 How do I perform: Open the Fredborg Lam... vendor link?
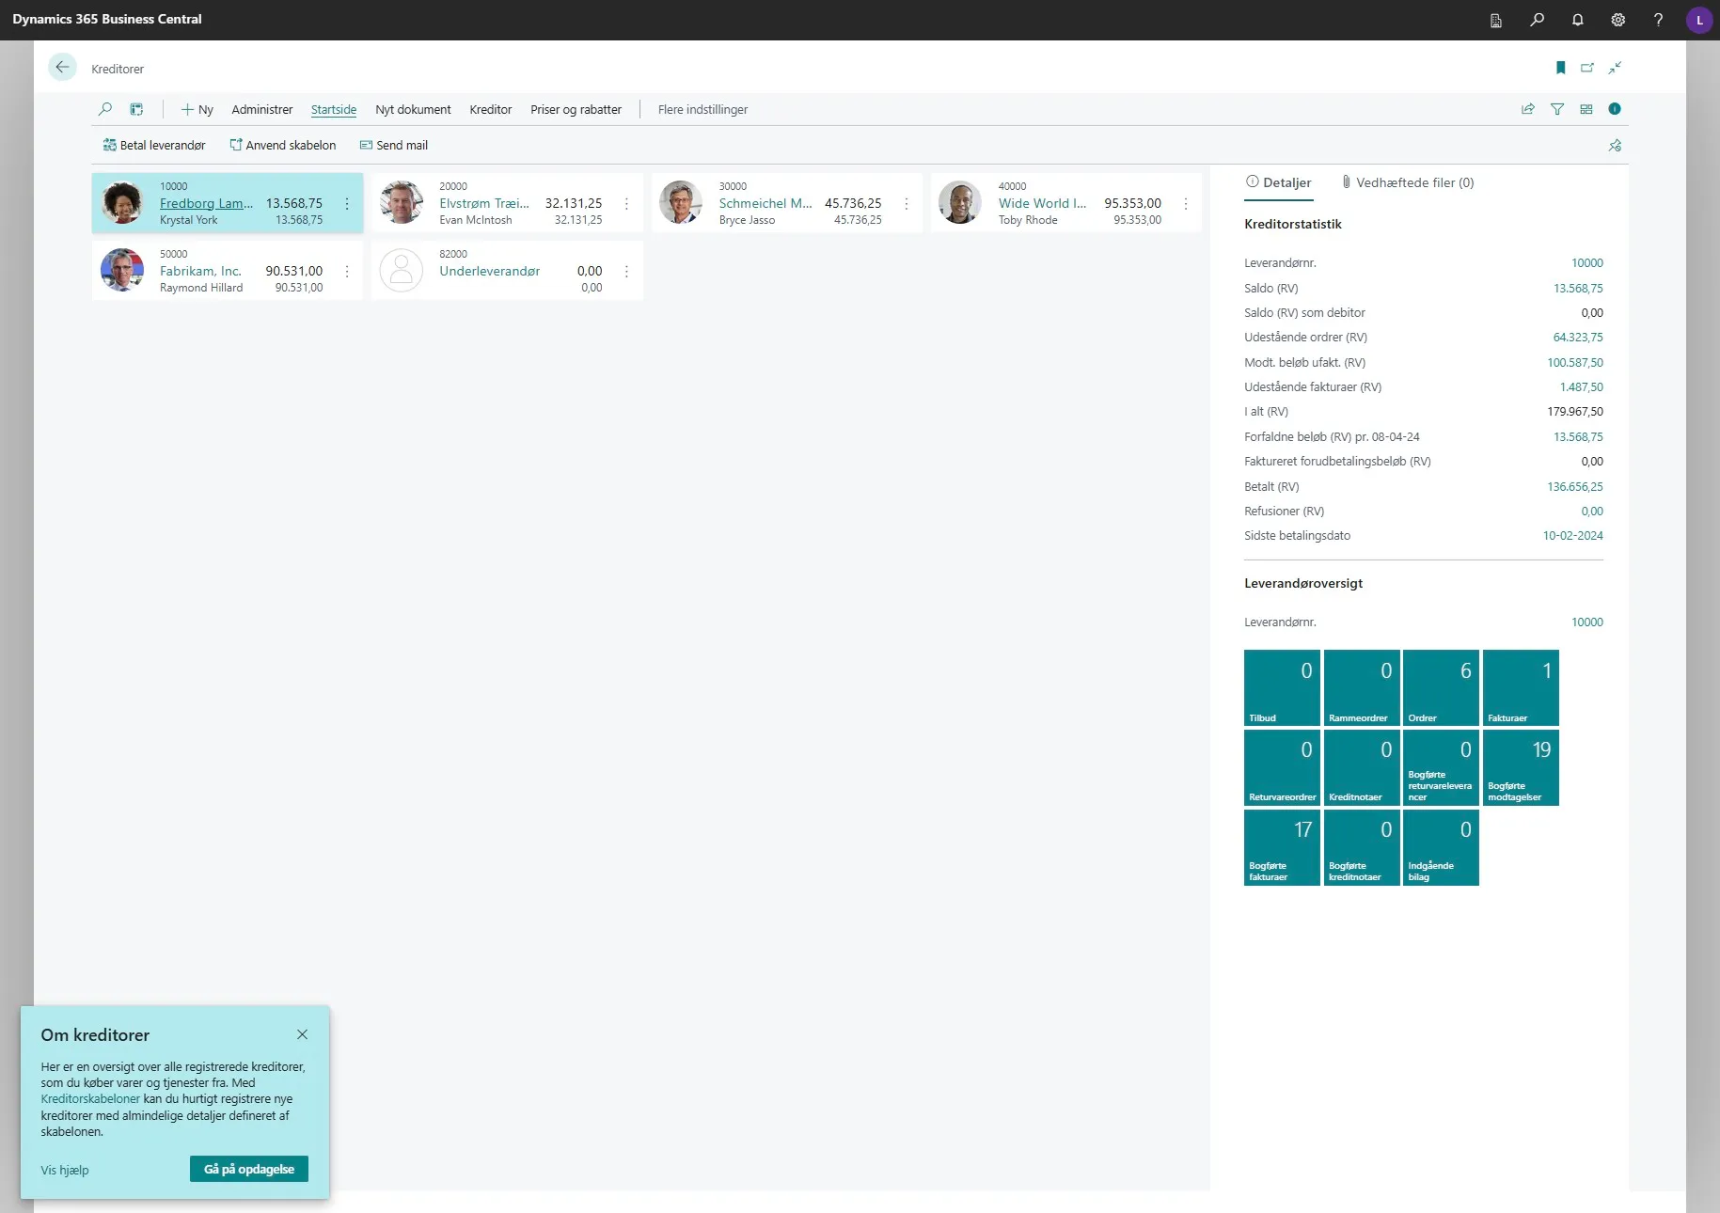(x=206, y=203)
